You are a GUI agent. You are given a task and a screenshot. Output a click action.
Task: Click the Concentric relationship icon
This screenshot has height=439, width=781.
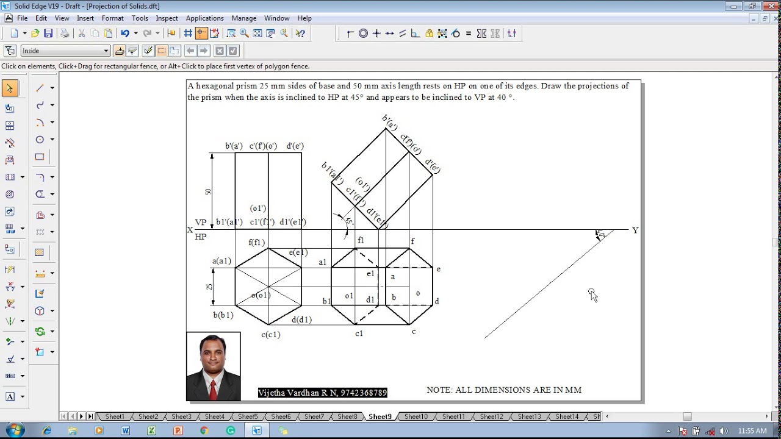pos(364,34)
